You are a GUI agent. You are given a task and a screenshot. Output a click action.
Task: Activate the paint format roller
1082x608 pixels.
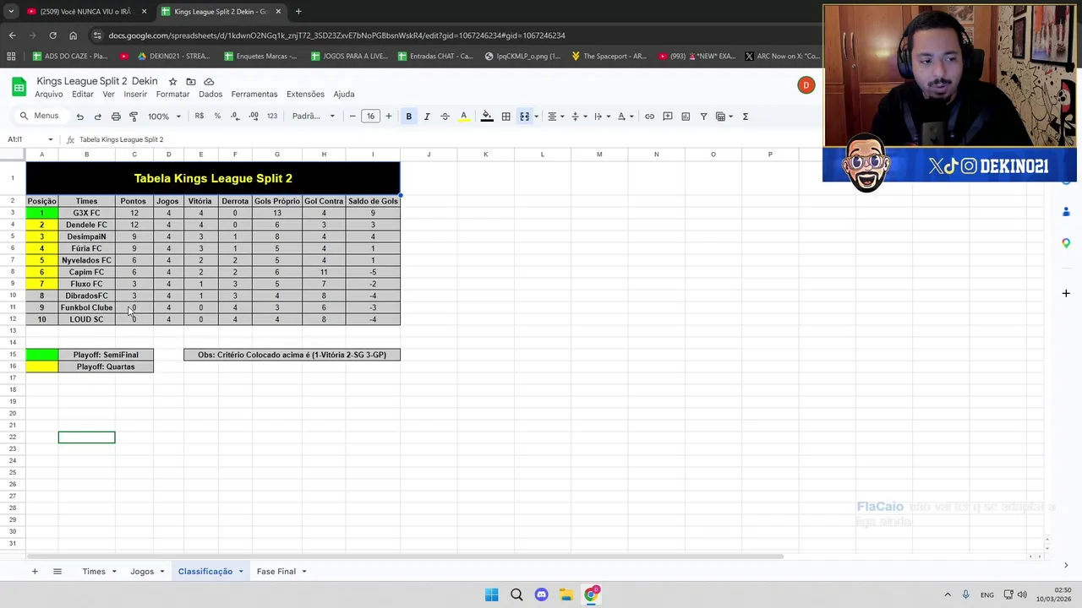coord(134,117)
